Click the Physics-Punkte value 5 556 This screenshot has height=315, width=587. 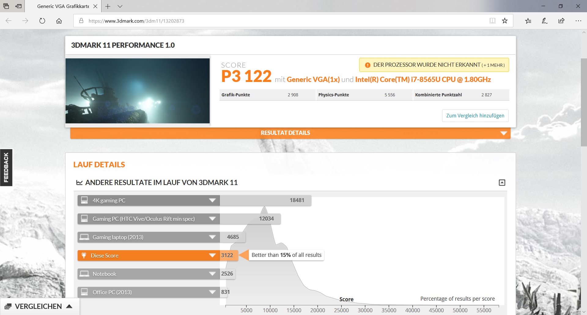(x=389, y=95)
